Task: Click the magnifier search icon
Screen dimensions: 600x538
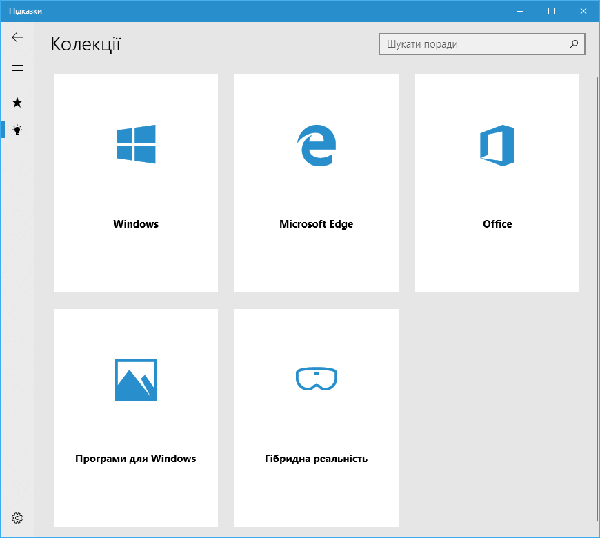Action: point(574,44)
